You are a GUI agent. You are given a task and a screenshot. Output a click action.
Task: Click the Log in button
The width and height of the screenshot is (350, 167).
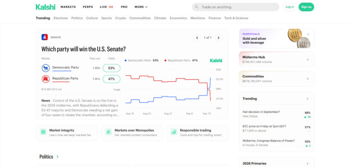click(290, 7)
